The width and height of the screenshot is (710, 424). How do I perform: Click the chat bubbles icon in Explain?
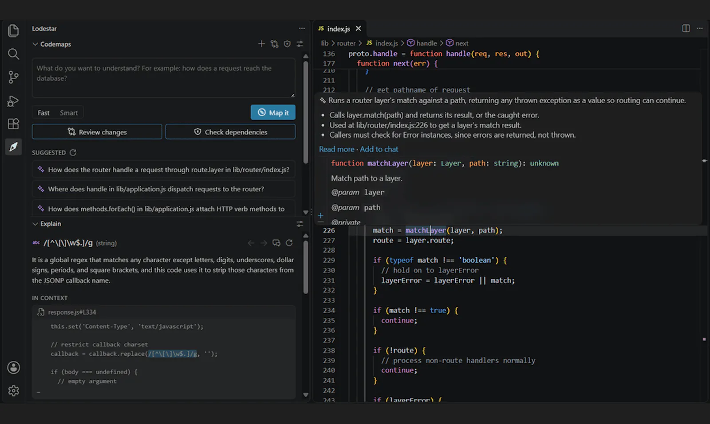(276, 243)
